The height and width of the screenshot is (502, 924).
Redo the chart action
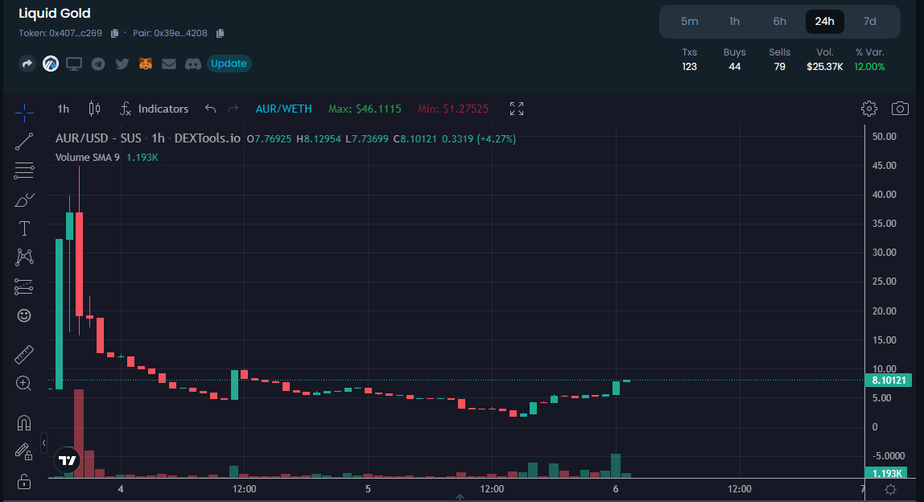point(233,109)
